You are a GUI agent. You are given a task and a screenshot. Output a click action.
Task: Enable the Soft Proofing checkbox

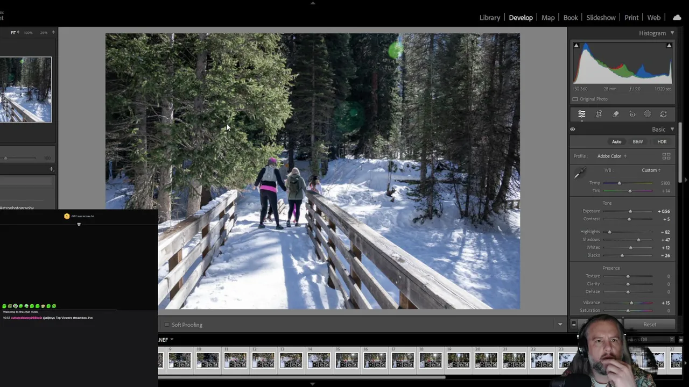tap(167, 325)
